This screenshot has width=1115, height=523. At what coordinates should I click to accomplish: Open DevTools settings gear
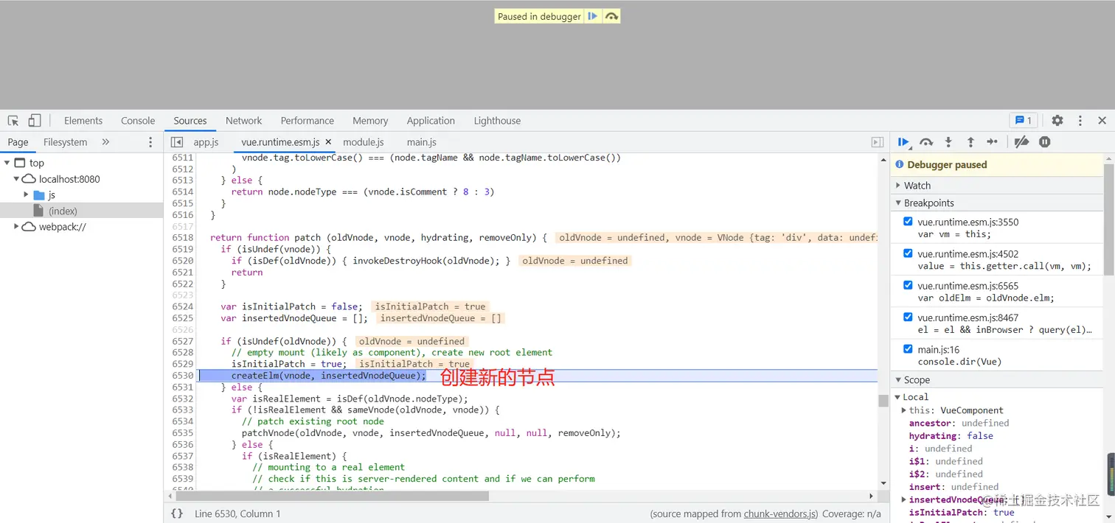(x=1057, y=121)
